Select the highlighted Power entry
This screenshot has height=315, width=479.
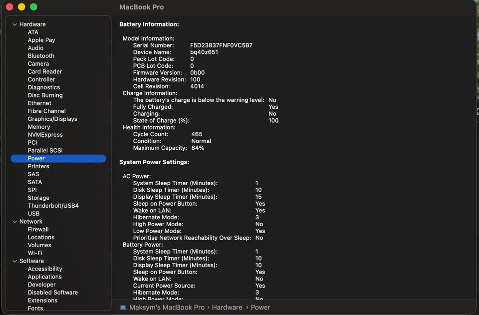click(58, 159)
